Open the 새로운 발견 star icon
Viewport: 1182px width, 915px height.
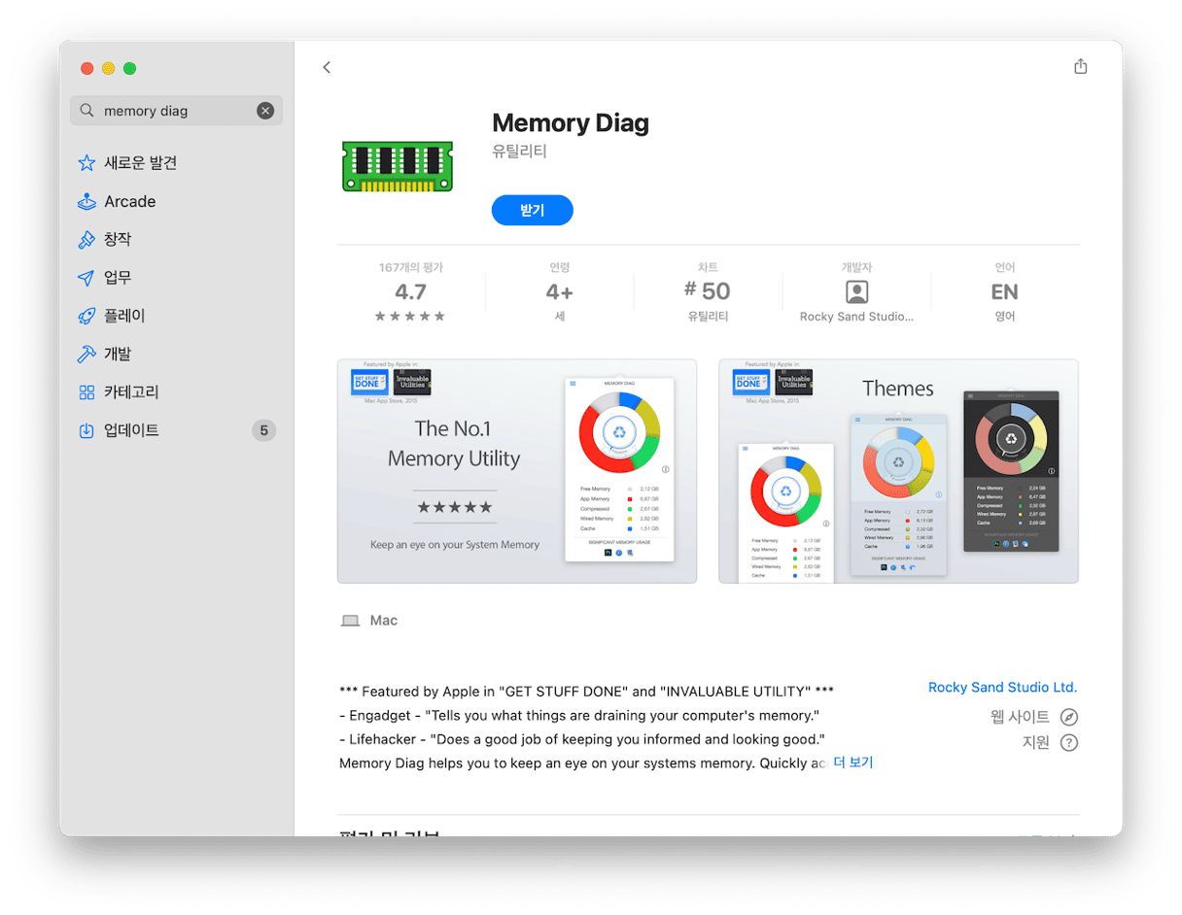click(x=87, y=163)
